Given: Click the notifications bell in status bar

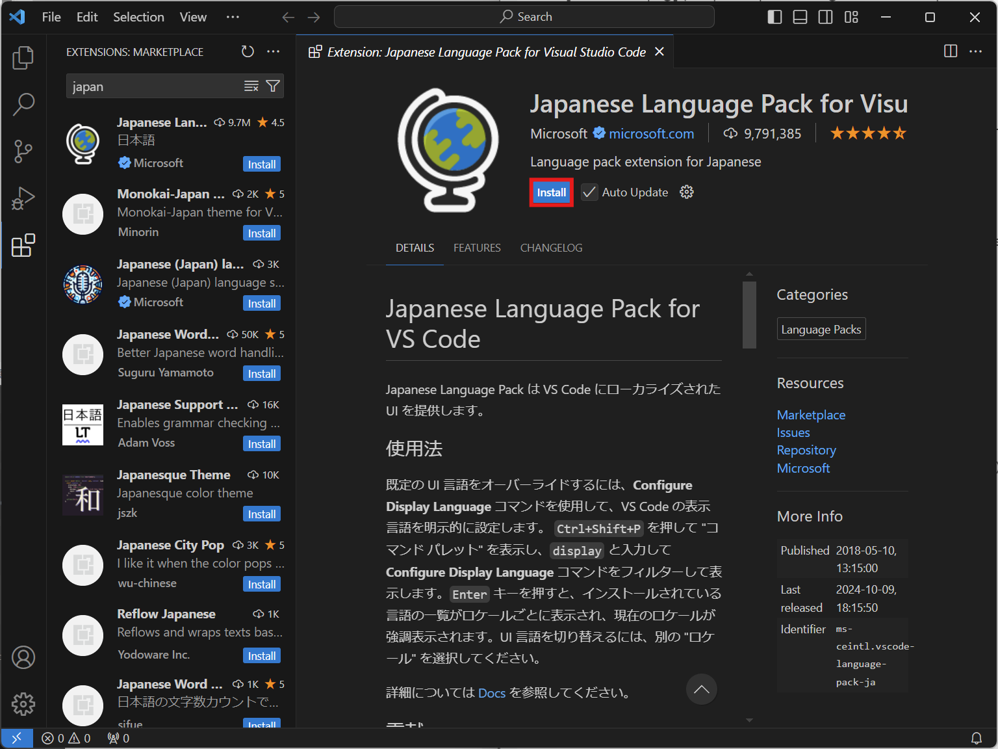Looking at the screenshot, I should click(x=977, y=738).
